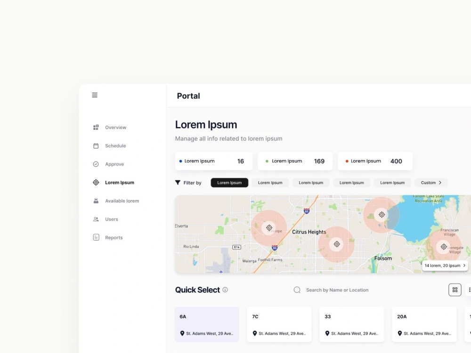Click the Filter by funnel icon

point(178,183)
